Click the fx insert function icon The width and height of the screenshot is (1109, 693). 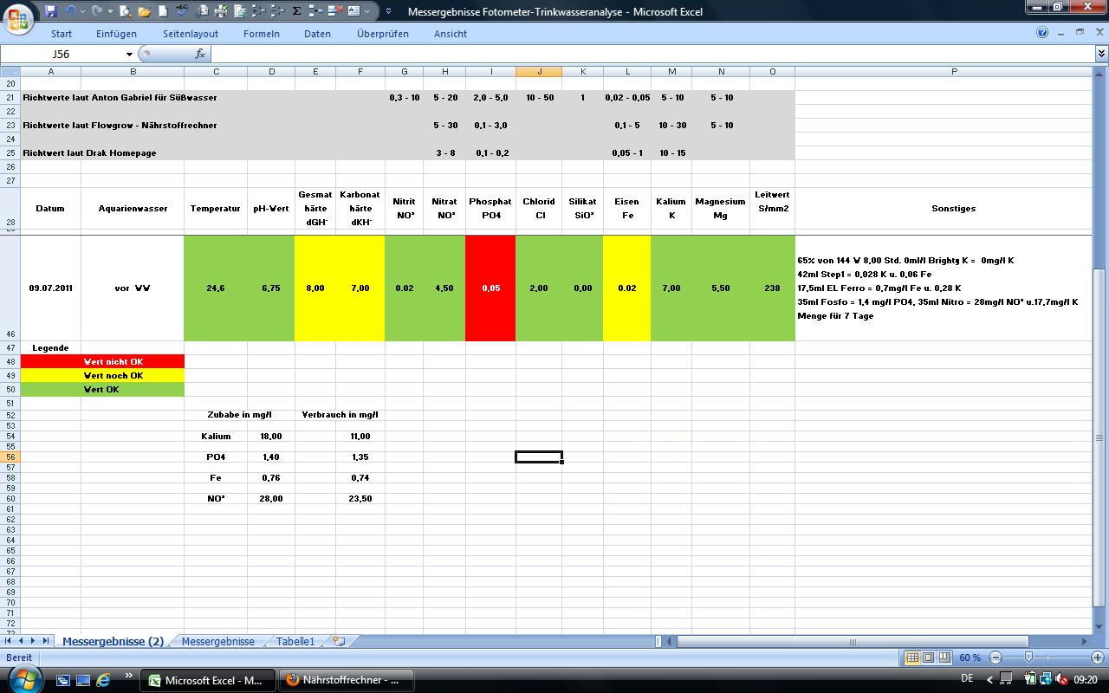point(200,54)
